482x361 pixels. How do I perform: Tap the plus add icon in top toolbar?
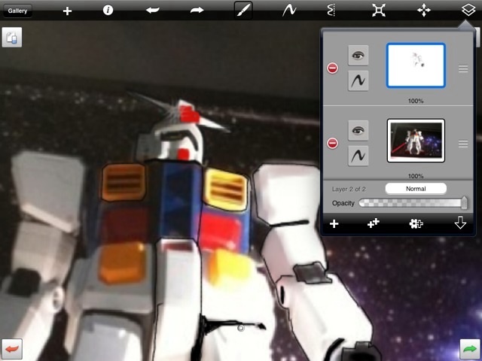click(67, 11)
